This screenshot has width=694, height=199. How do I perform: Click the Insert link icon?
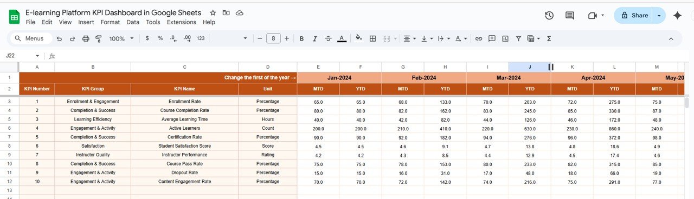pyautogui.click(x=479, y=38)
